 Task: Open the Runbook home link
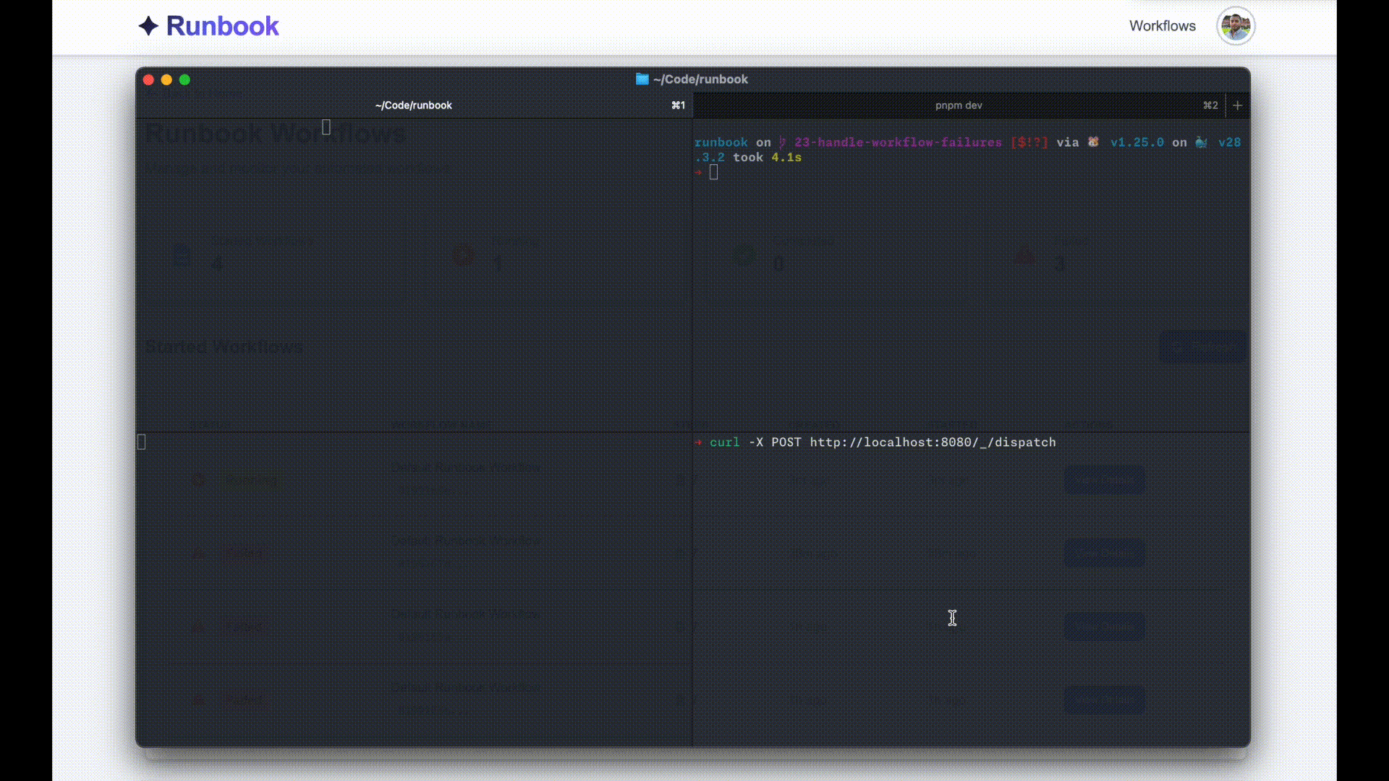[x=208, y=26]
